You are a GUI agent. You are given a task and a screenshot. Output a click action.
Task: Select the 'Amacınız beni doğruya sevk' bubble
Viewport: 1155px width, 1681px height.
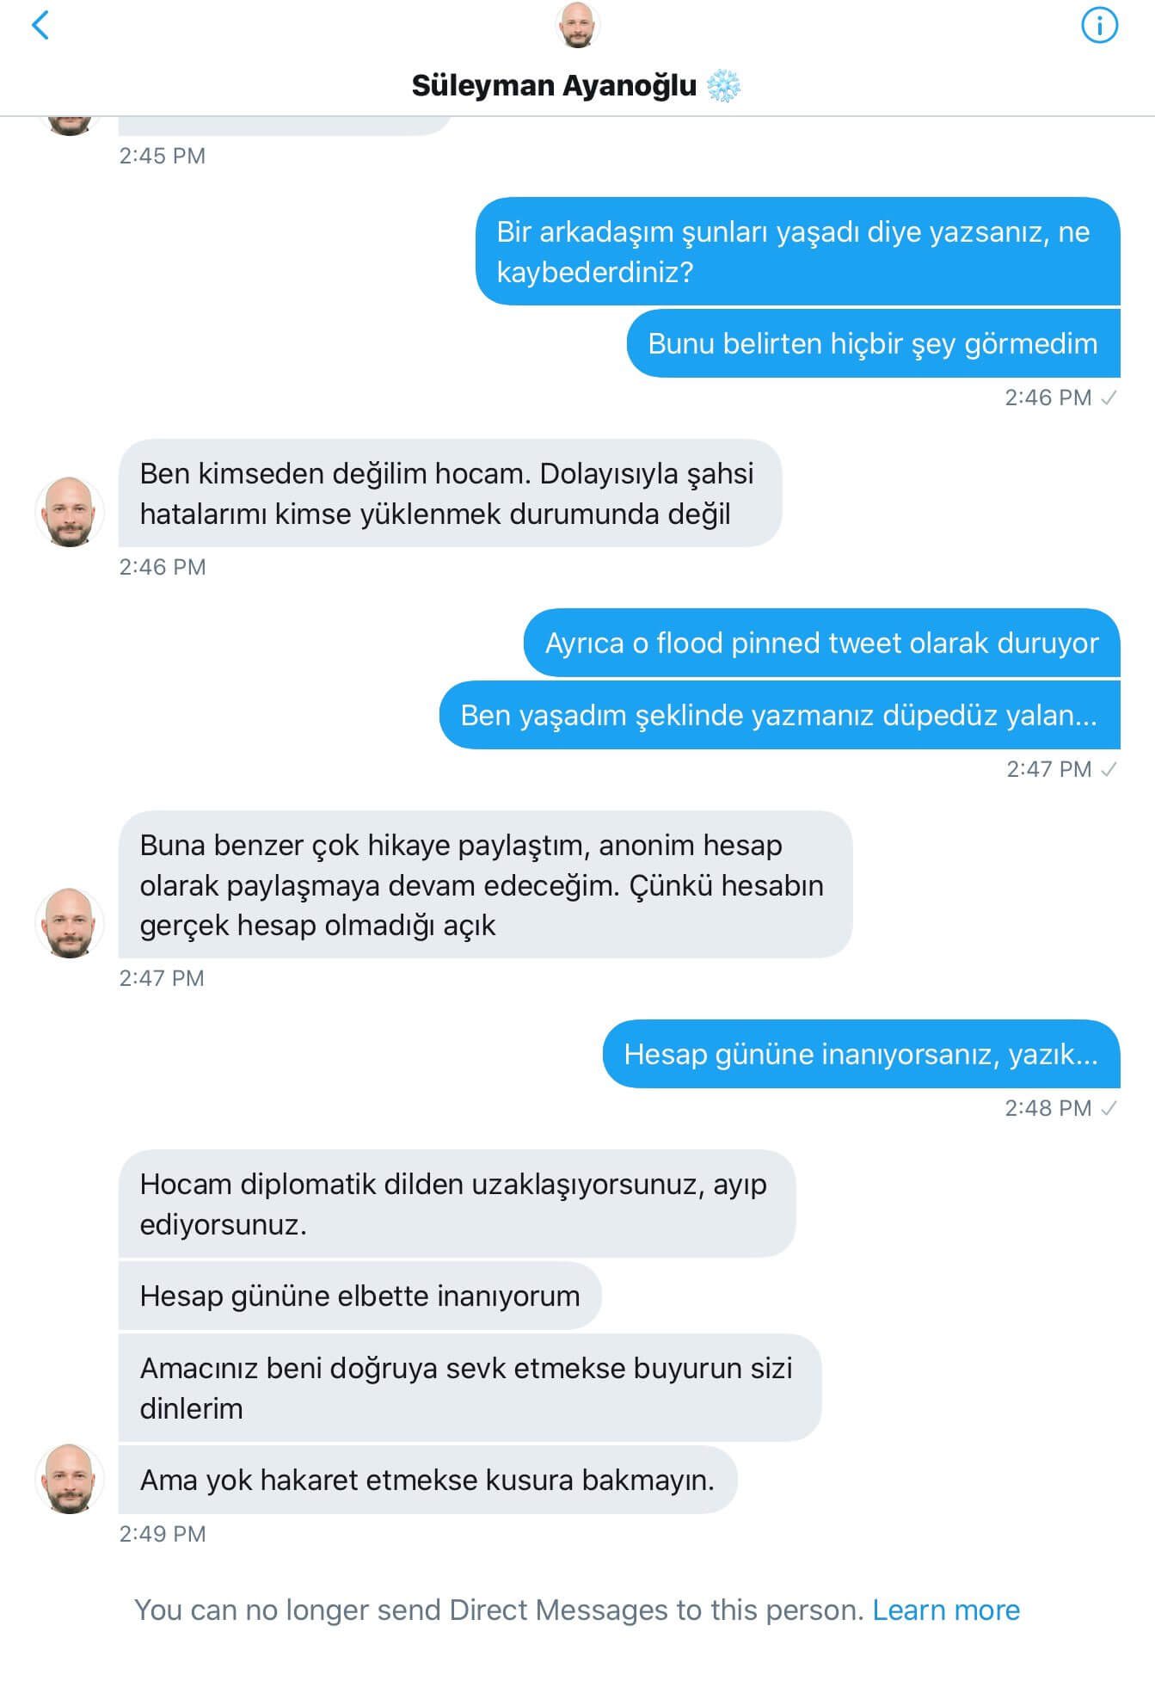(470, 1388)
